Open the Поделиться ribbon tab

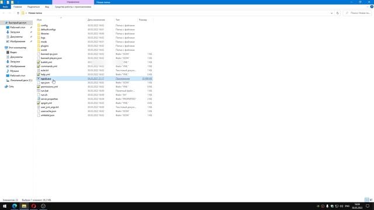coord(33,7)
